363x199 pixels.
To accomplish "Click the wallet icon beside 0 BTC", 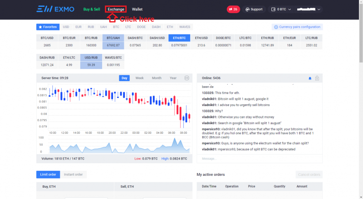I will coord(273,9).
